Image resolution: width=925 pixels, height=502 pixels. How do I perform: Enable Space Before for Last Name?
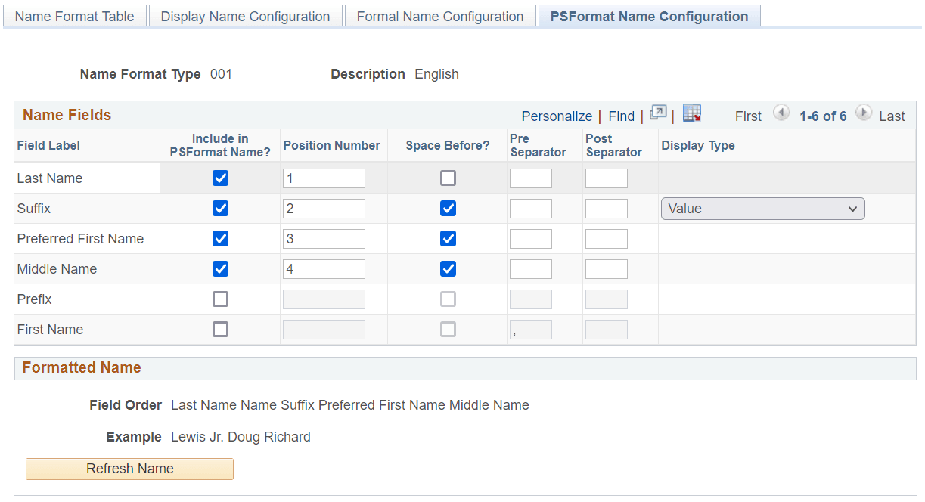tap(449, 178)
